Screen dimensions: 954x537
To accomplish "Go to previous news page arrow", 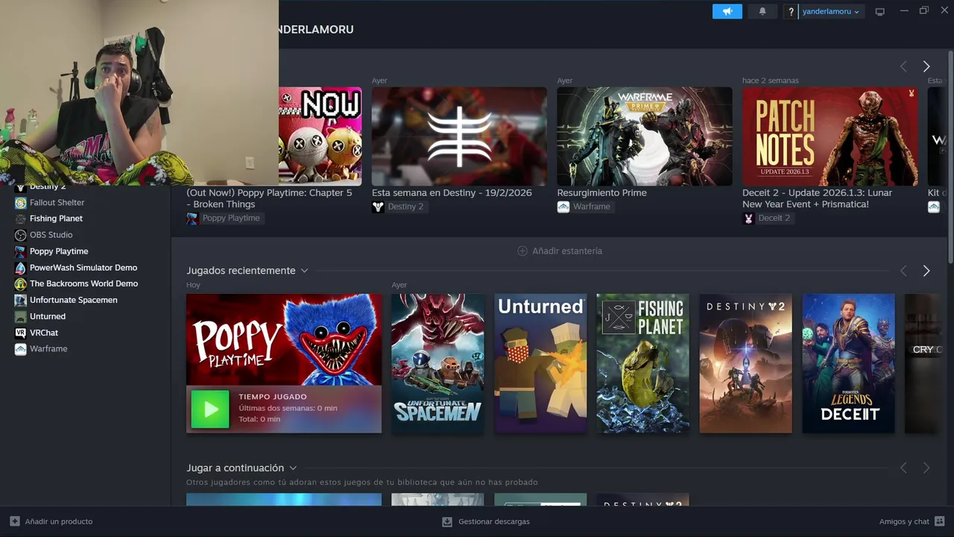I will (x=903, y=66).
